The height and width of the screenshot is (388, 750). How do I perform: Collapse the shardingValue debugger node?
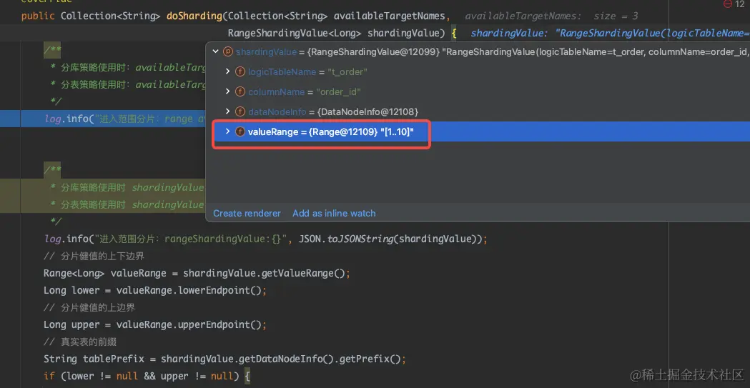pyautogui.click(x=215, y=51)
